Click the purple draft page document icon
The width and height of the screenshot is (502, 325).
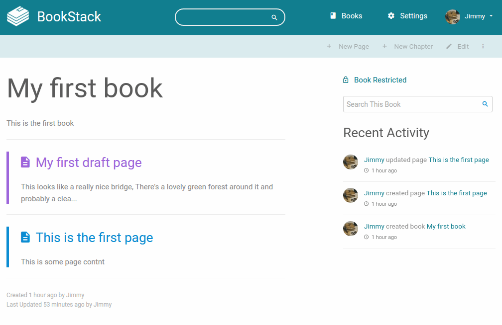[25, 162]
